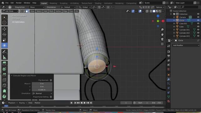
Task: Play the animation forward
Action: 84,103
